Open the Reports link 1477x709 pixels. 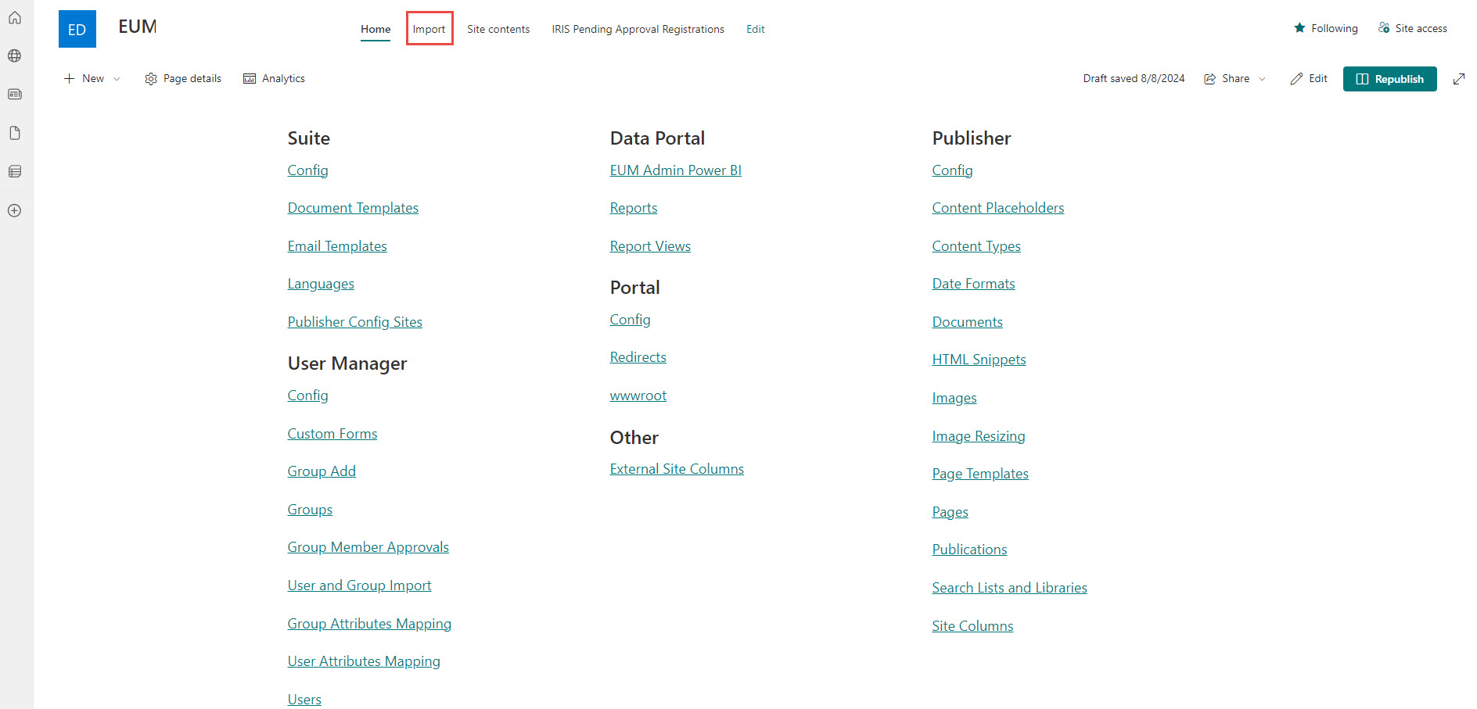pyautogui.click(x=634, y=208)
